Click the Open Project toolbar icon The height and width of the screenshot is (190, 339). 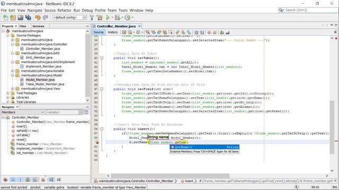point(21,17)
